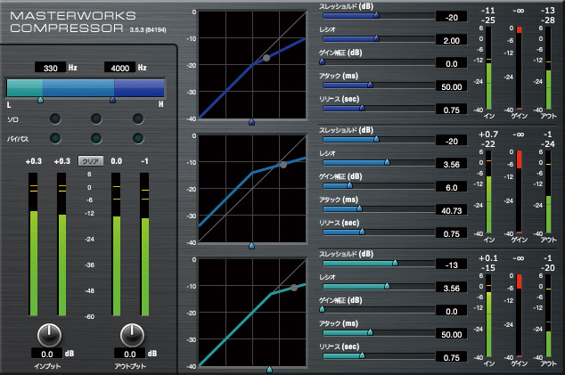
Task: Click the MASTERWORKS COMPRESSOR title logo
Action: (73, 22)
